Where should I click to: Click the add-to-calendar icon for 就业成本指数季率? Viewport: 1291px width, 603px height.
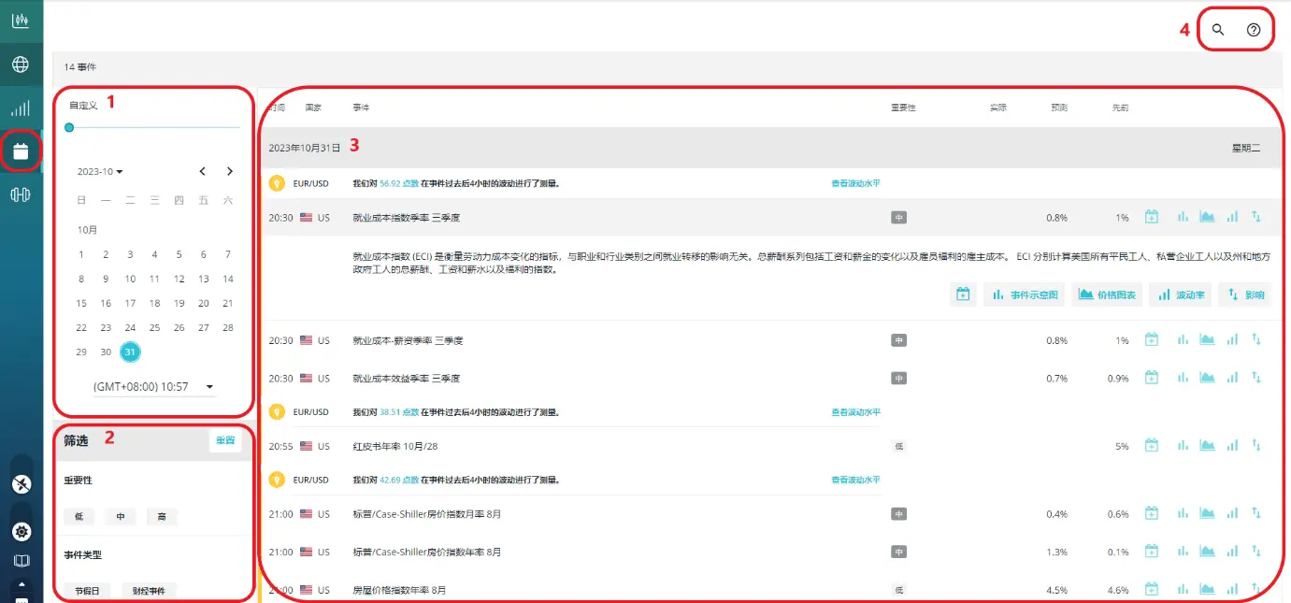(1151, 216)
